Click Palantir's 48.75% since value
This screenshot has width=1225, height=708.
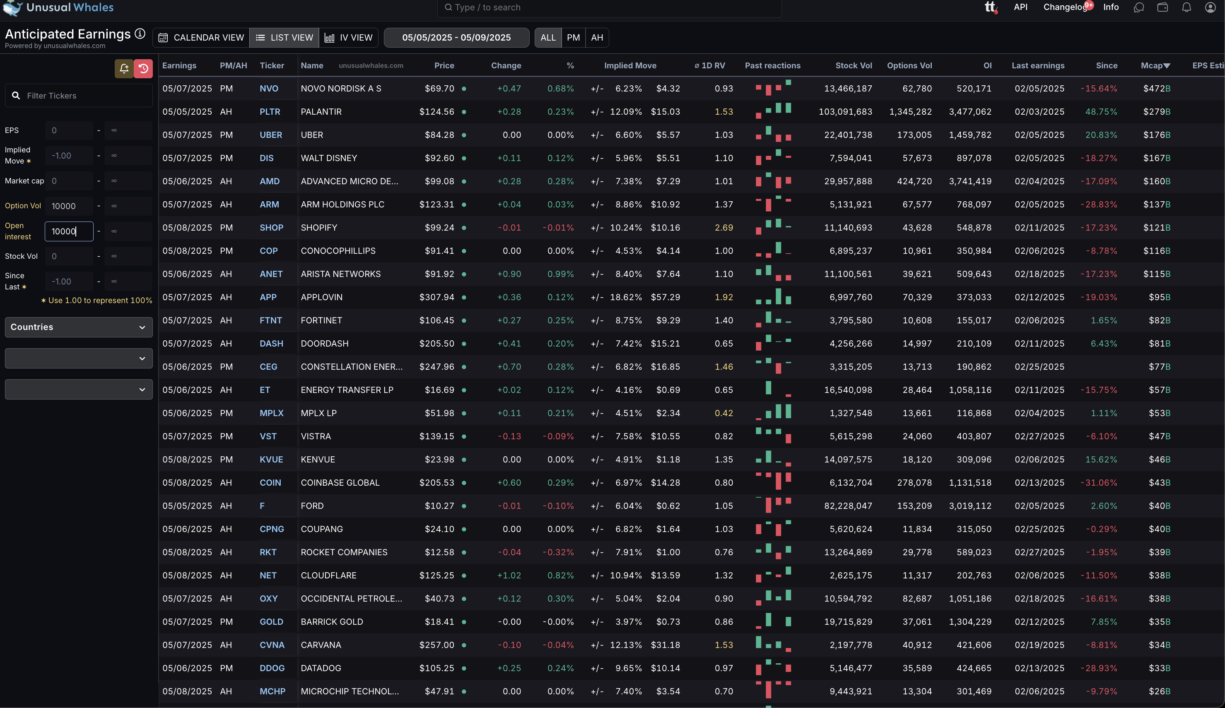pos(1101,112)
